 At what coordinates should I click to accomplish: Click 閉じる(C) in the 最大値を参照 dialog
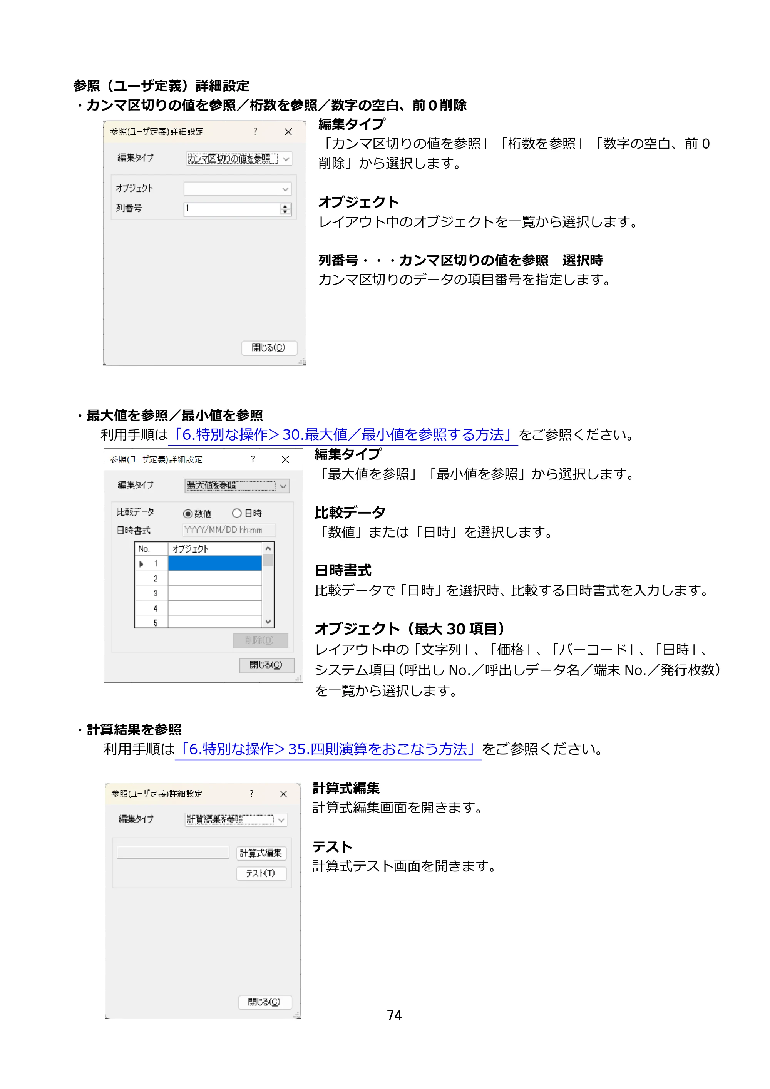coord(266,665)
